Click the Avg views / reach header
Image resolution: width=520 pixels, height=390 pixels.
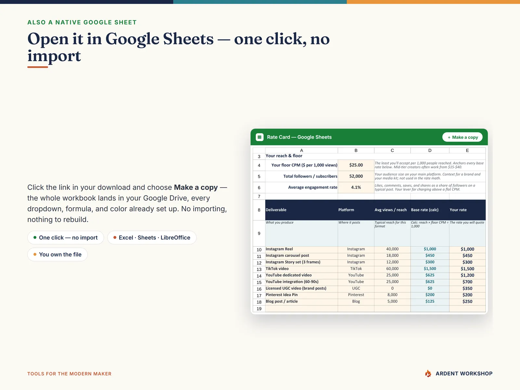point(392,210)
